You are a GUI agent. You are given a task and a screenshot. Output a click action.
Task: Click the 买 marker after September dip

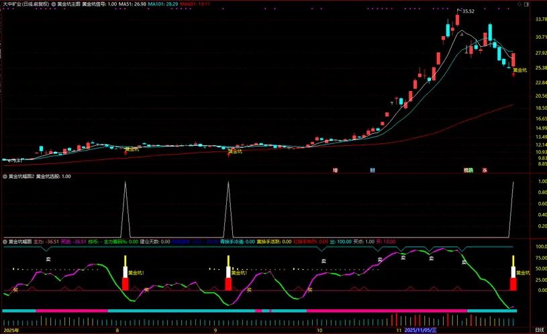pyautogui.click(x=249, y=289)
